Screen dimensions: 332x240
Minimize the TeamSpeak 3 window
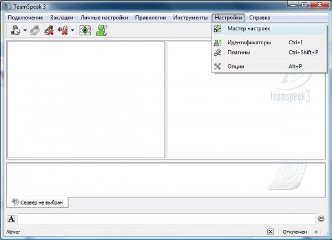point(293,5)
